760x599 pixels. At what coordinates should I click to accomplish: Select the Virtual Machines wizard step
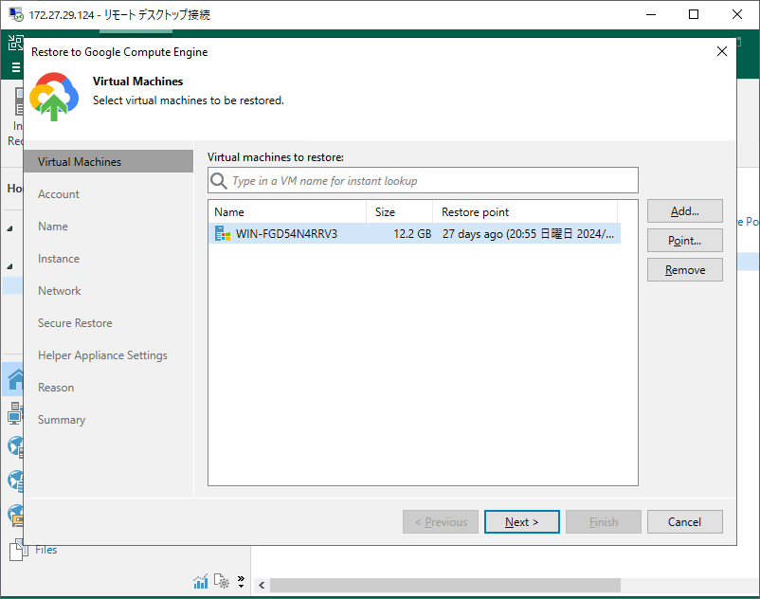point(109,161)
